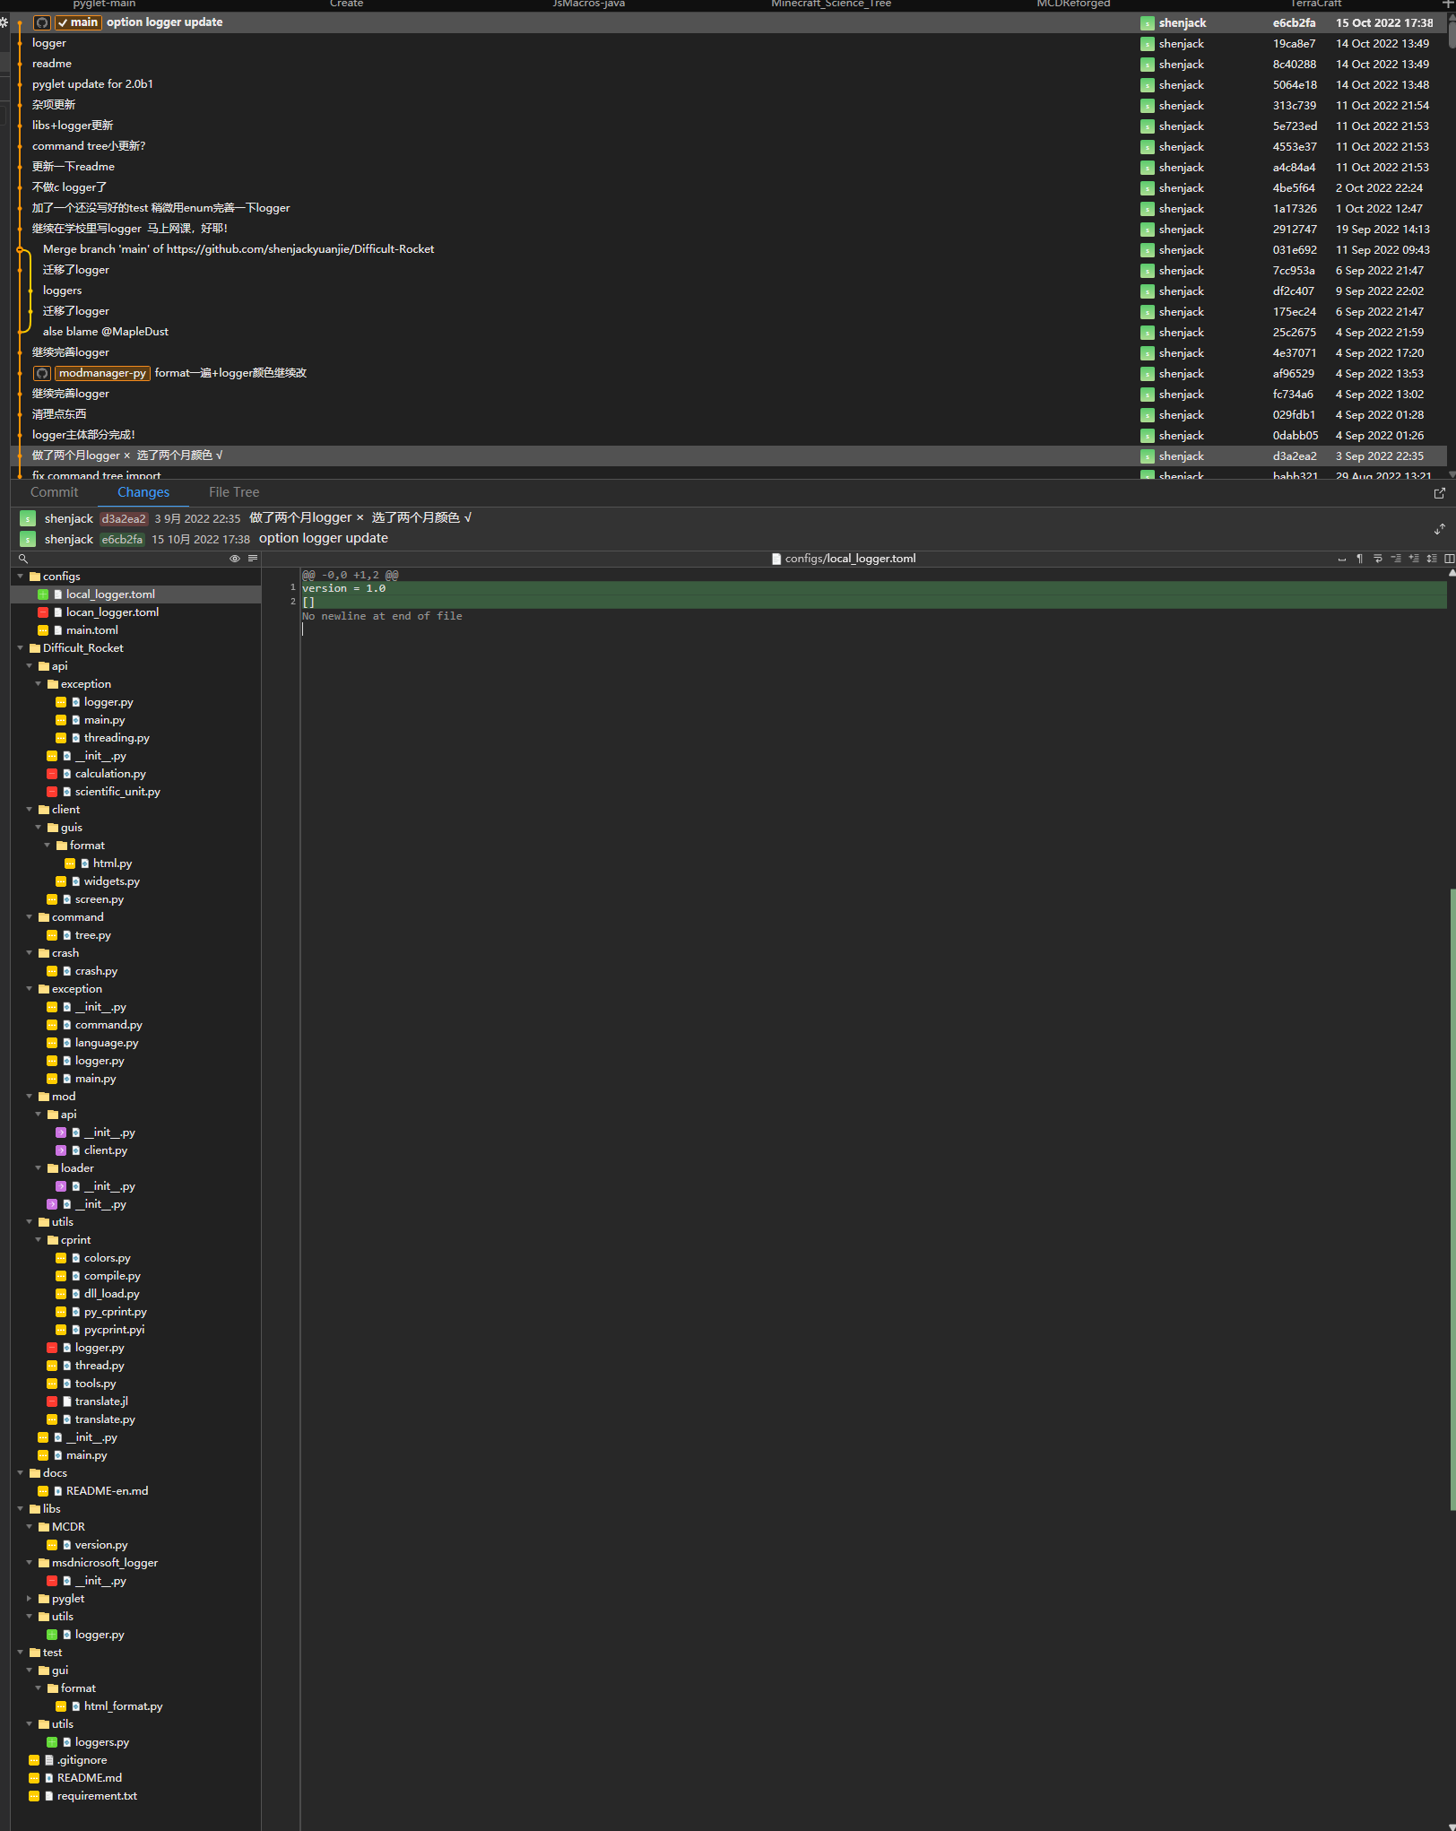This screenshot has width=1456, height=1831.
Task: Click GitHub remote icon beside modmanager-py
Action: click(x=42, y=373)
